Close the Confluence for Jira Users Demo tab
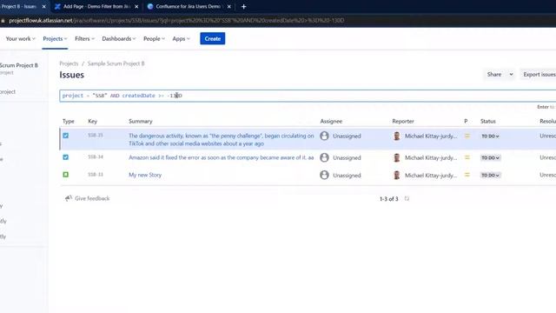Viewport: 556px width, 313px height. (229, 6)
